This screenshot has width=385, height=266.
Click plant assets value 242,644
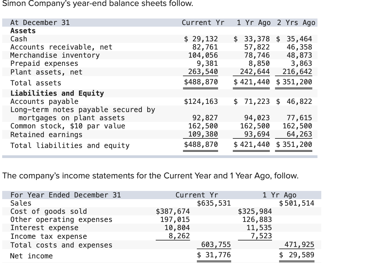coord(255,72)
